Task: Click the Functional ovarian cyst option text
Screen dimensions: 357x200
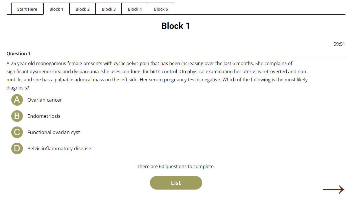Action: click(x=54, y=132)
